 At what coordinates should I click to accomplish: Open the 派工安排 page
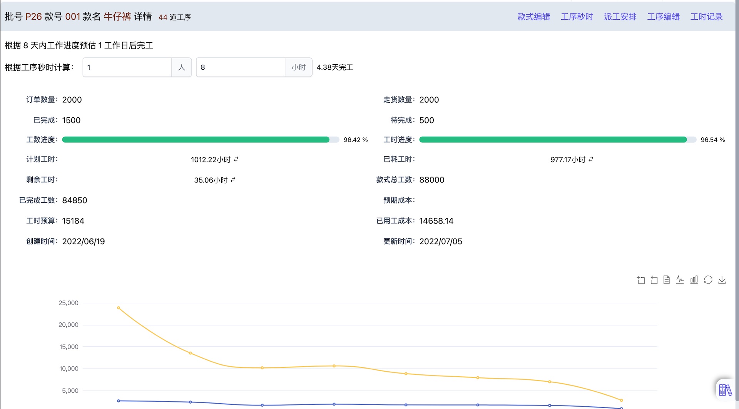[x=620, y=17]
